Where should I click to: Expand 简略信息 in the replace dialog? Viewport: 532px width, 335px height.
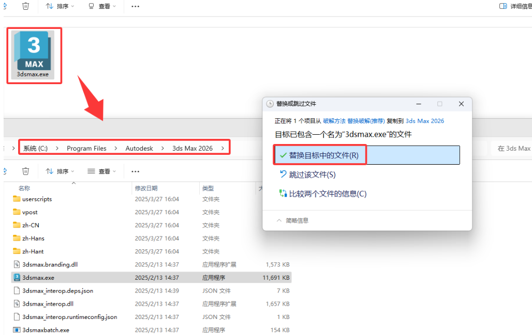point(292,220)
